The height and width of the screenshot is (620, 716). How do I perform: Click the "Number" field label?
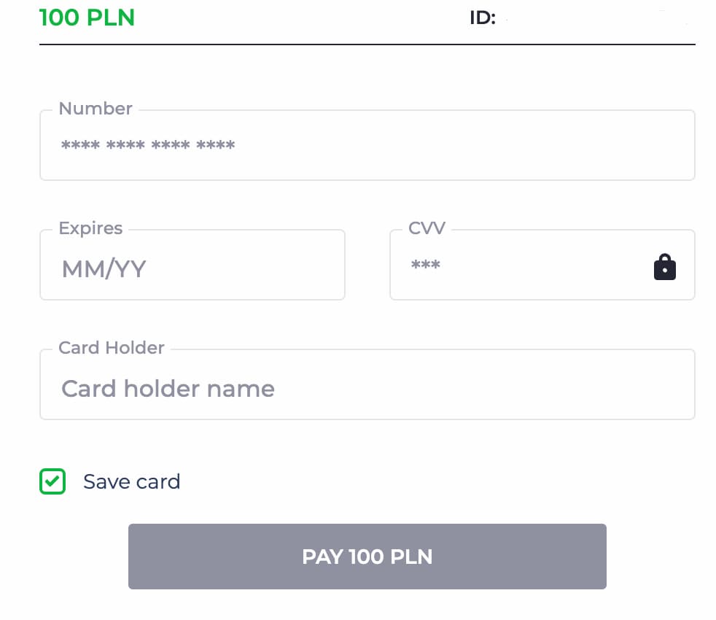[x=96, y=109]
